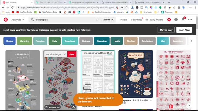
Task: Click the Claim Now button
Action: (184, 30)
